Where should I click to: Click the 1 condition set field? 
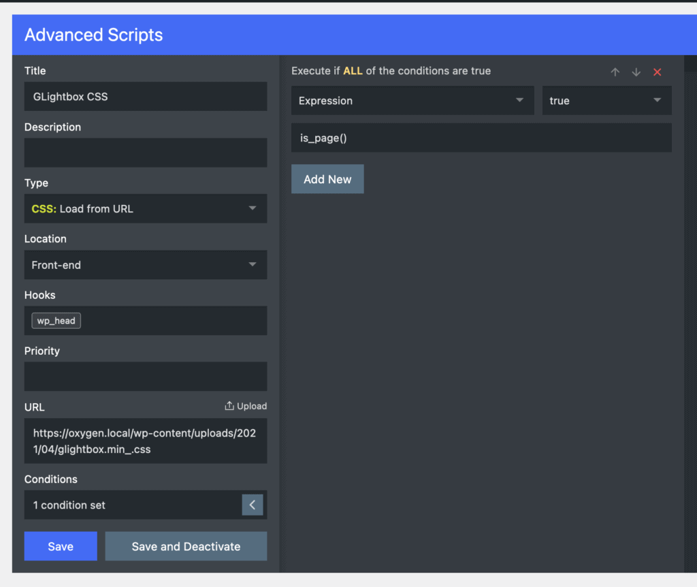point(133,505)
